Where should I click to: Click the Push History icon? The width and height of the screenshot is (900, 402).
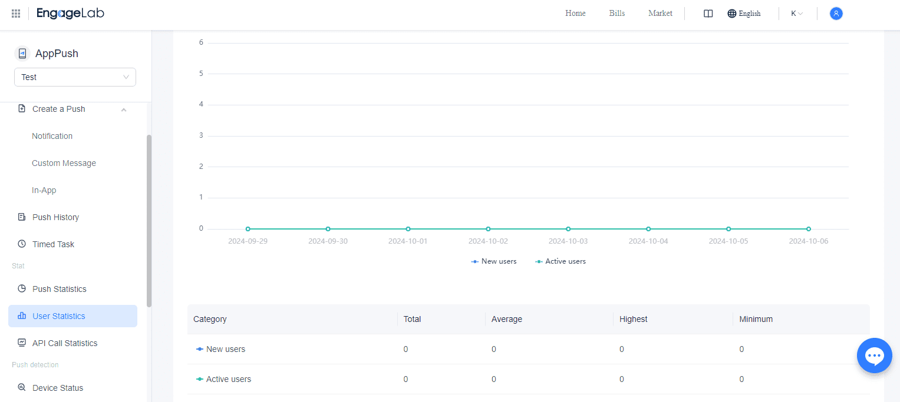click(x=22, y=217)
